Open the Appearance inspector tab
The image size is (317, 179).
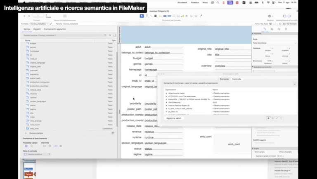click(279, 29)
